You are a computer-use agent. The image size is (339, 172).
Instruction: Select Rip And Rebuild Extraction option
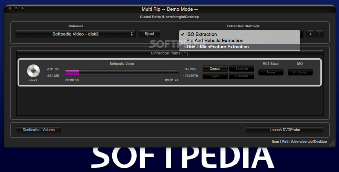tap(239, 40)
